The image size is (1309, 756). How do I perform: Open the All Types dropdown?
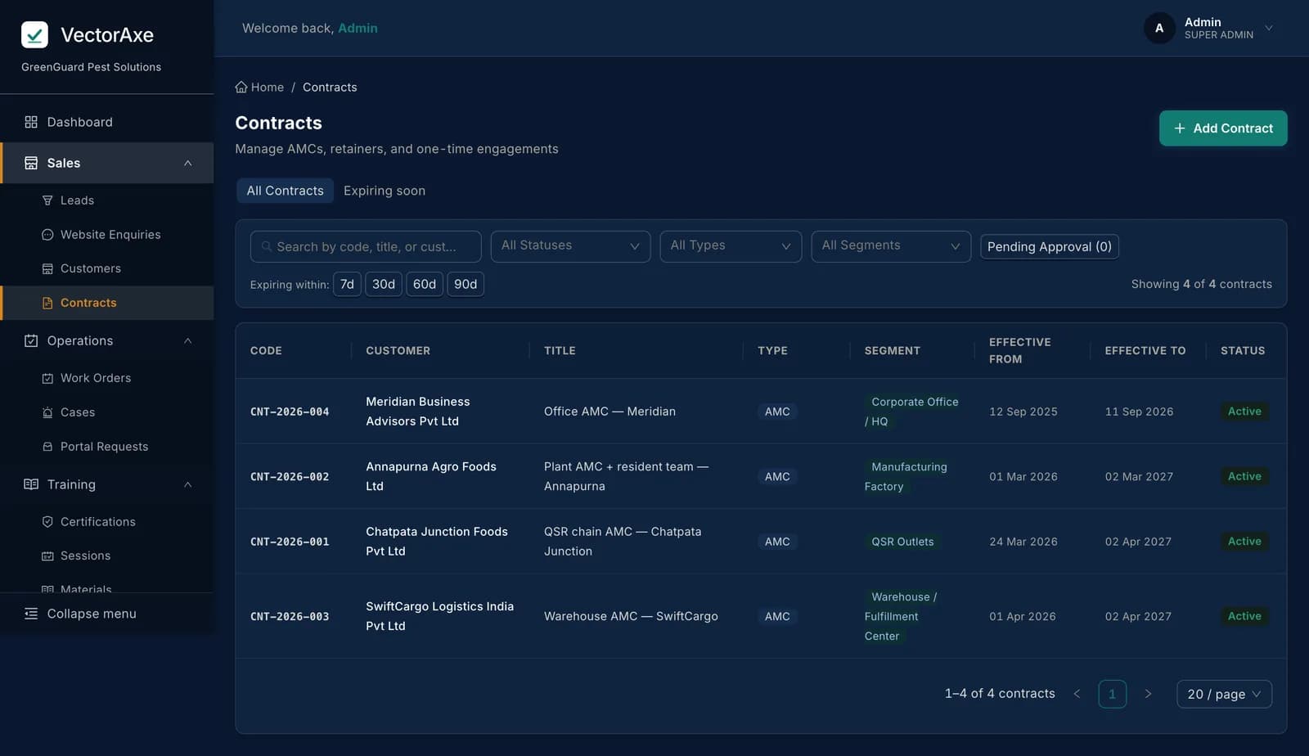pos(731,246)
